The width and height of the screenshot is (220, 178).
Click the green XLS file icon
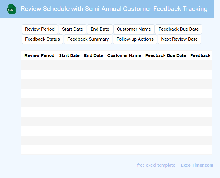[x=12, y=9]
